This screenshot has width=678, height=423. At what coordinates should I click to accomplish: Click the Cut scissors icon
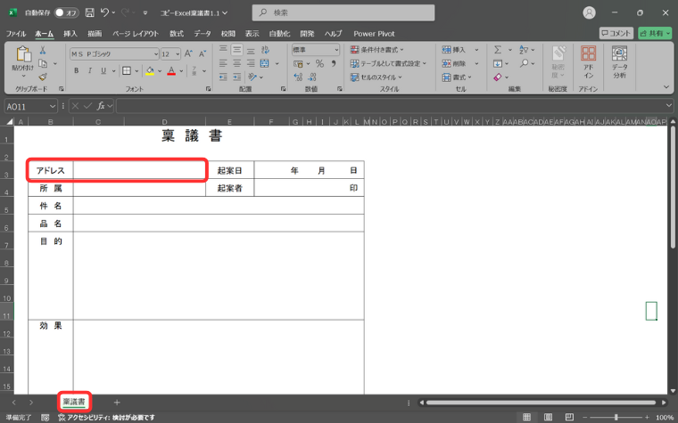point(43,52)
